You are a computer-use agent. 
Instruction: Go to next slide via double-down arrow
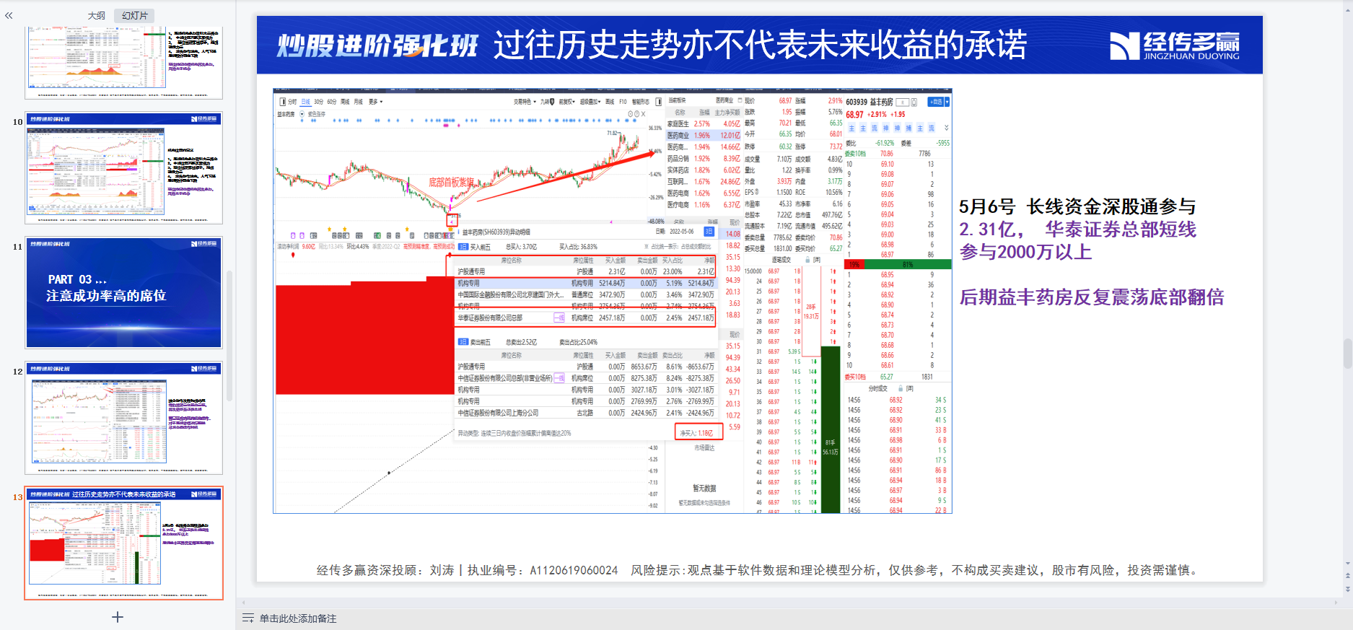[x=1347, y=589]
